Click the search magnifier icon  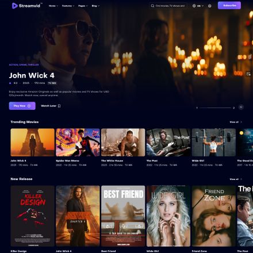(152, 6)
